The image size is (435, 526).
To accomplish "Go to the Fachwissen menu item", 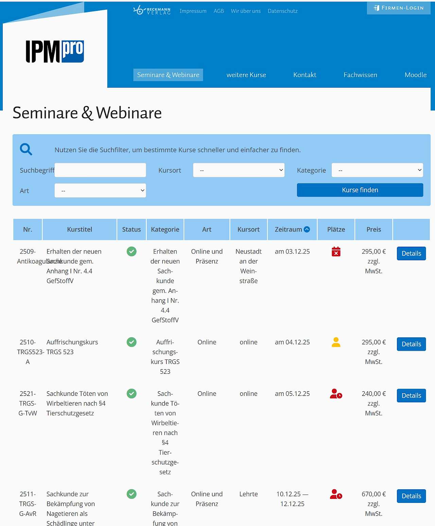I will tap(360, 75).
